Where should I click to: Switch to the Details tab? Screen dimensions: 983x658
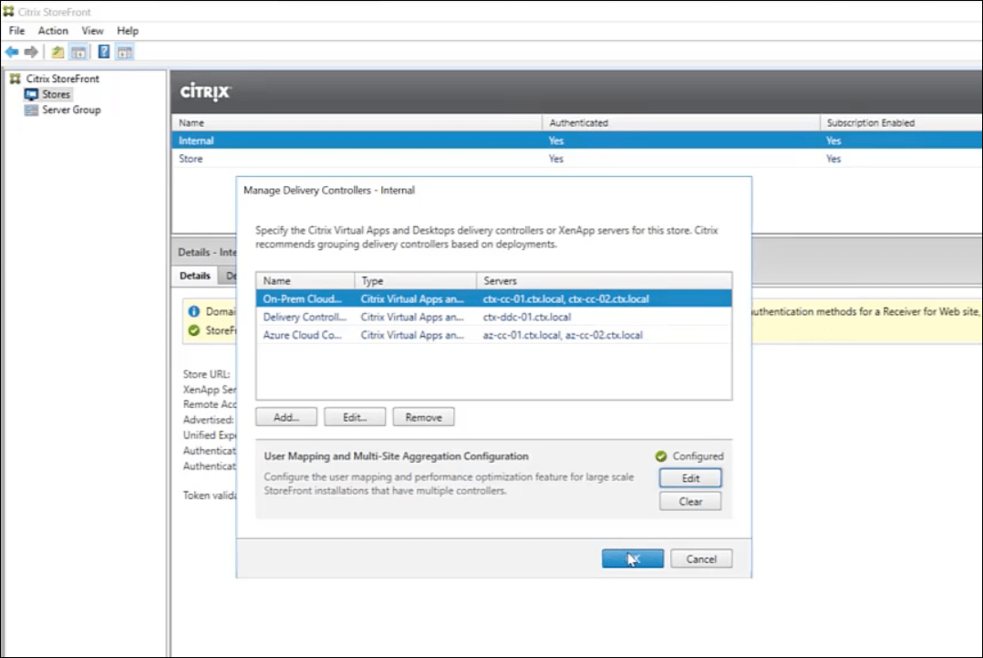point(194,275)
